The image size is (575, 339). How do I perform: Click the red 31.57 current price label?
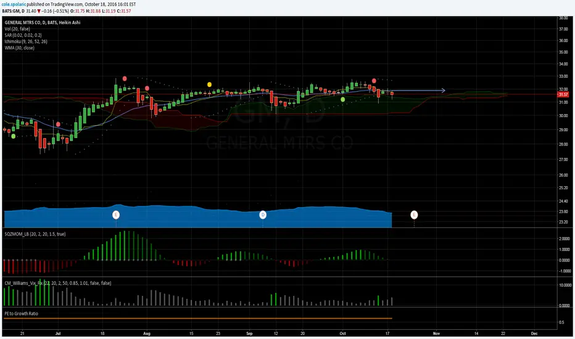563,94
